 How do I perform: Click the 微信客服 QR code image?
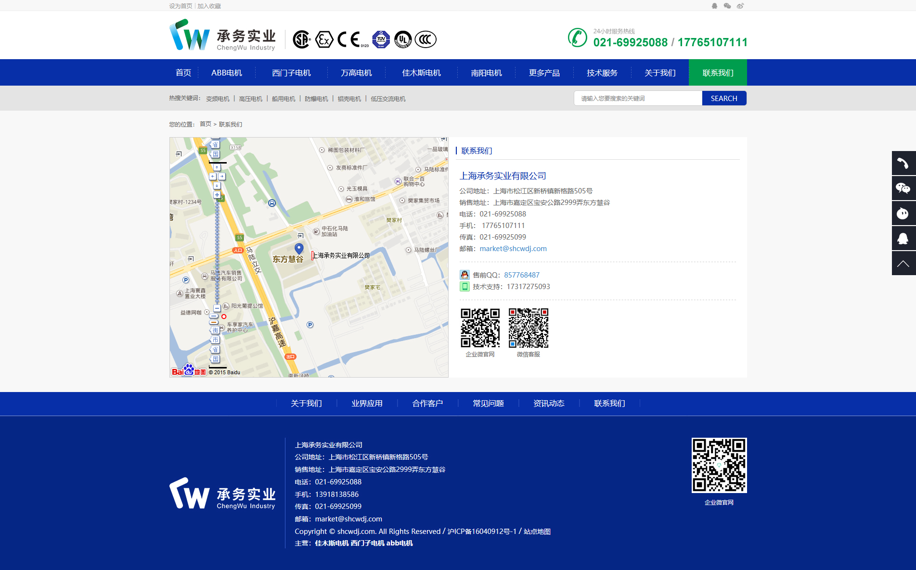(x=529, y=328)
